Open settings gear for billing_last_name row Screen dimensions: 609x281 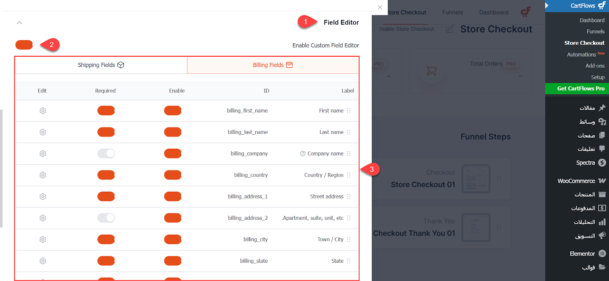(x=43, y=132)
